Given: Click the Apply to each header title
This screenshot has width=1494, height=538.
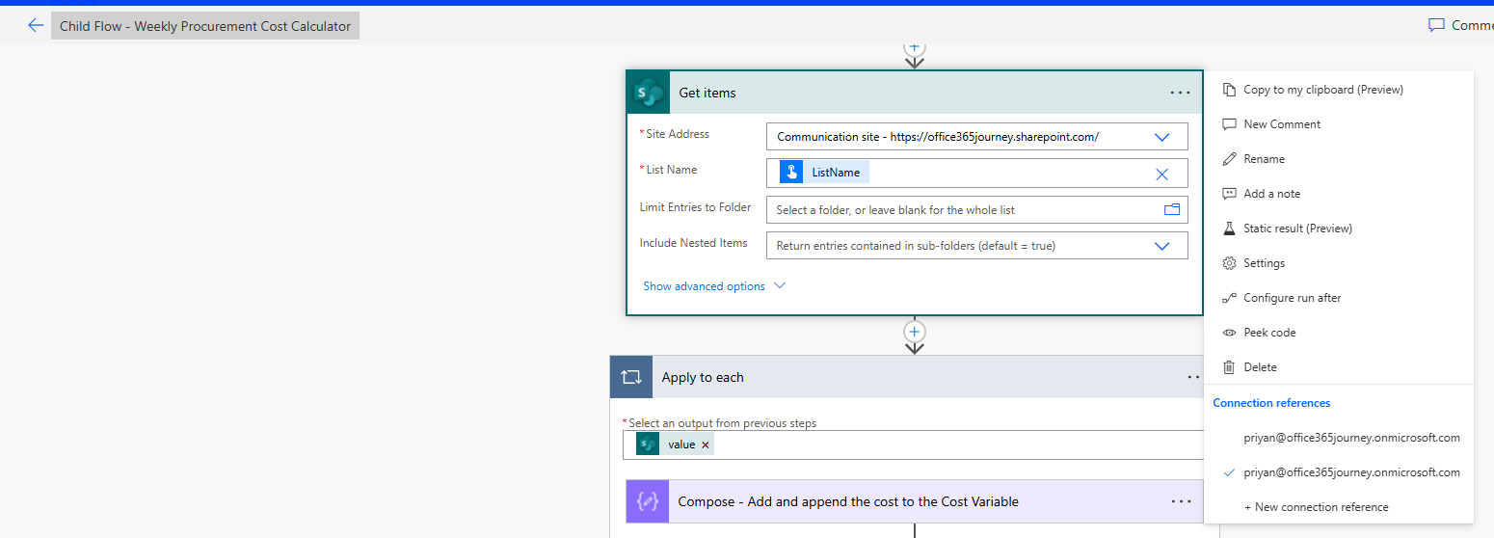Looking at the screenshot, I should 703,377.
